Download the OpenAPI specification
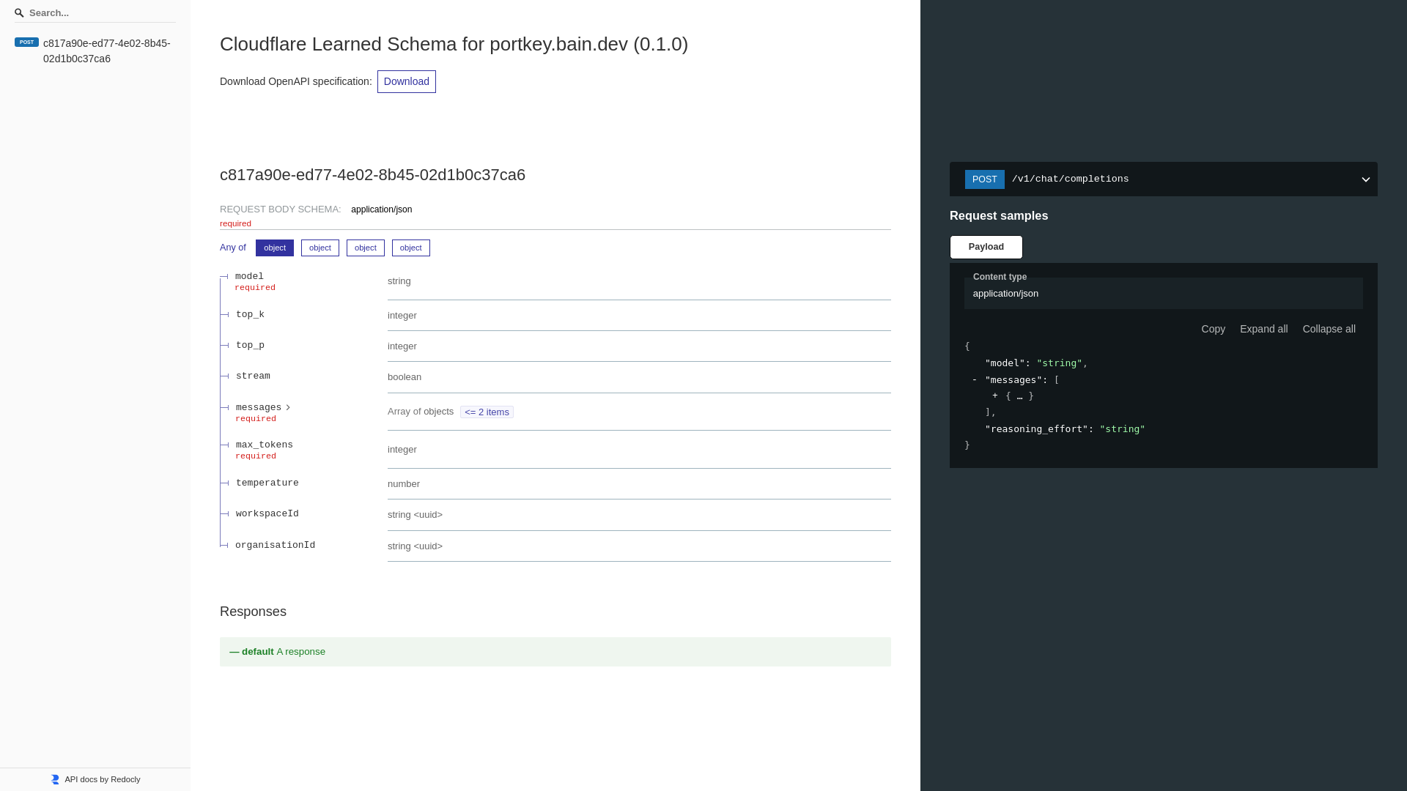Image resolution: width=1407 pixels, height=791 pixels. [x=407, y=81]
